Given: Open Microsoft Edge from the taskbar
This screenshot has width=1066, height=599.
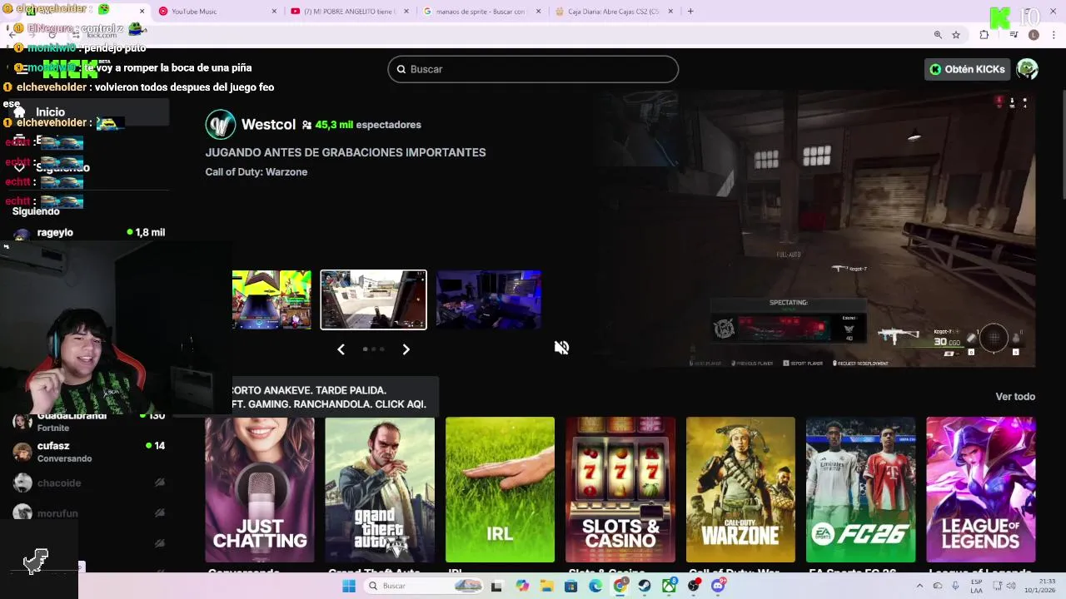Looking at the screenshot, I should (x=595, y=586).
